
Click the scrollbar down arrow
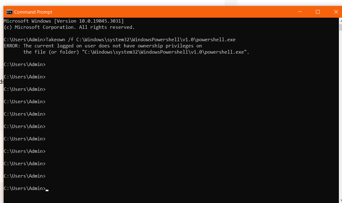pyautogui.click(x=340, y=200)
